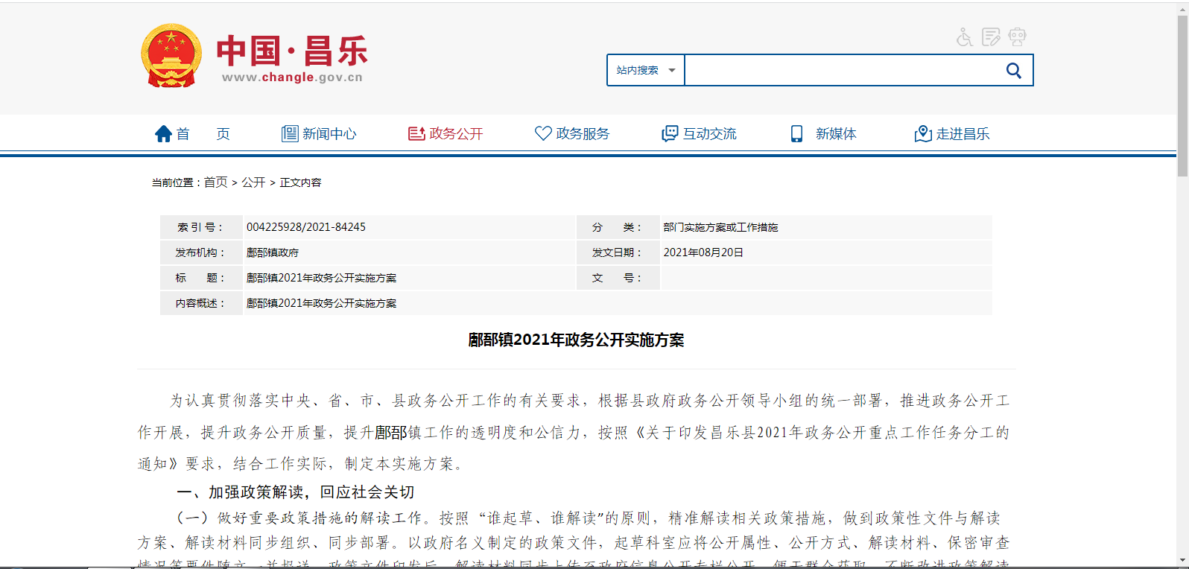Click the scrollbar down arrow

pyautogui.click(x=1182, y=561)
